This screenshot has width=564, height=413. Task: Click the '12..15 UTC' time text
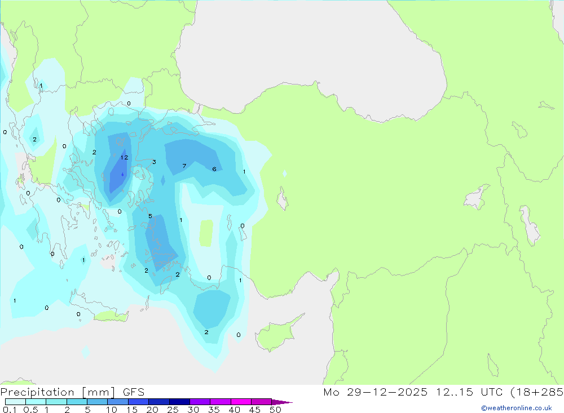pos(469,392)
